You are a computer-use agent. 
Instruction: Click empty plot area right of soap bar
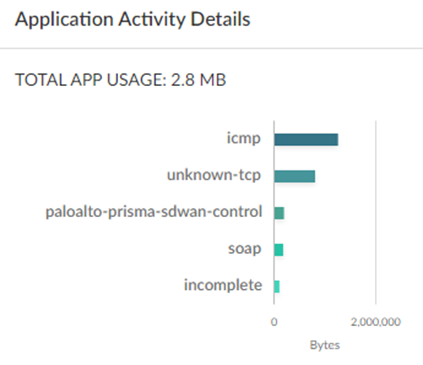click(329, 249)
